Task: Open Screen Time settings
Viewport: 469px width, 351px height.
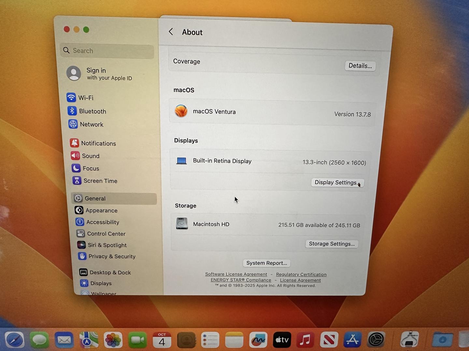Action: click(x=100, y=181)
